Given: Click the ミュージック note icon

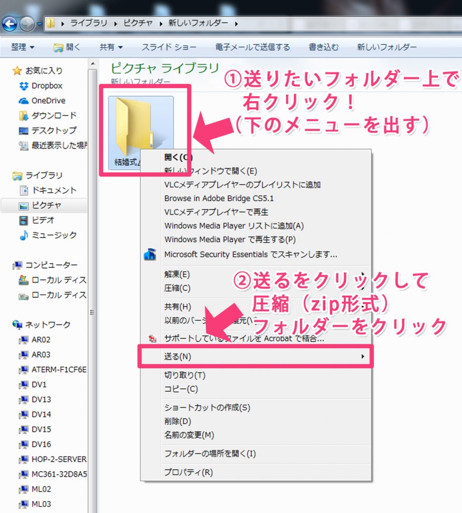Looking at the screenshot, I should pos(24,235).
